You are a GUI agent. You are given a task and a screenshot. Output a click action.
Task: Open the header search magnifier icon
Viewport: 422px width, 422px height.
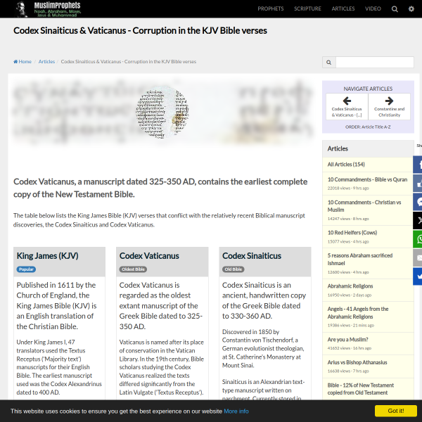point(395,9)
